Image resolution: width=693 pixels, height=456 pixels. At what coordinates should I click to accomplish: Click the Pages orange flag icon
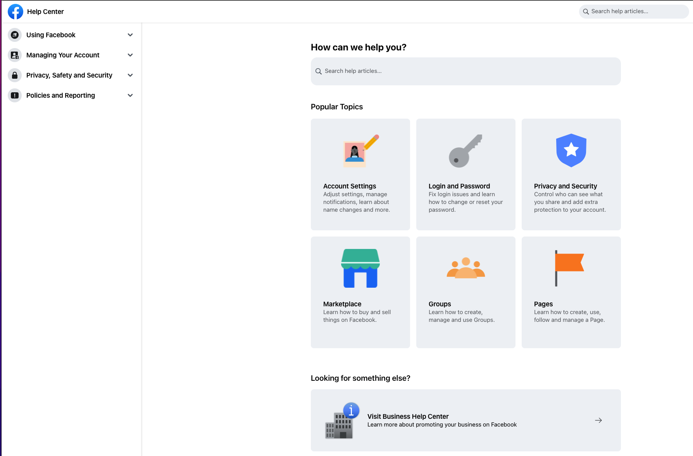point(569,268)
